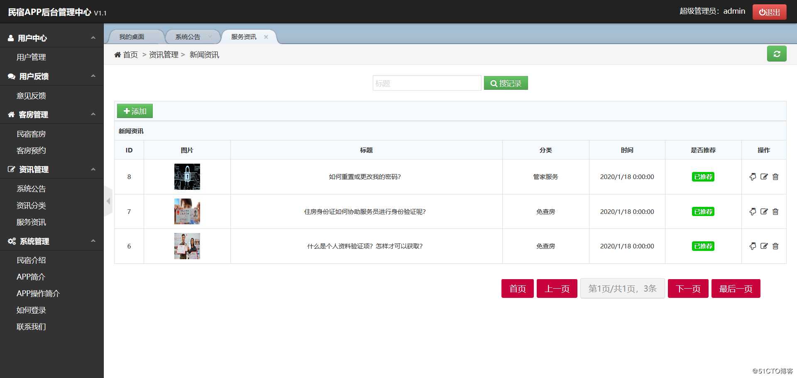Screen dimensions: 797x378
Task: Click the green refresh icon button
Action: [777, 54]
